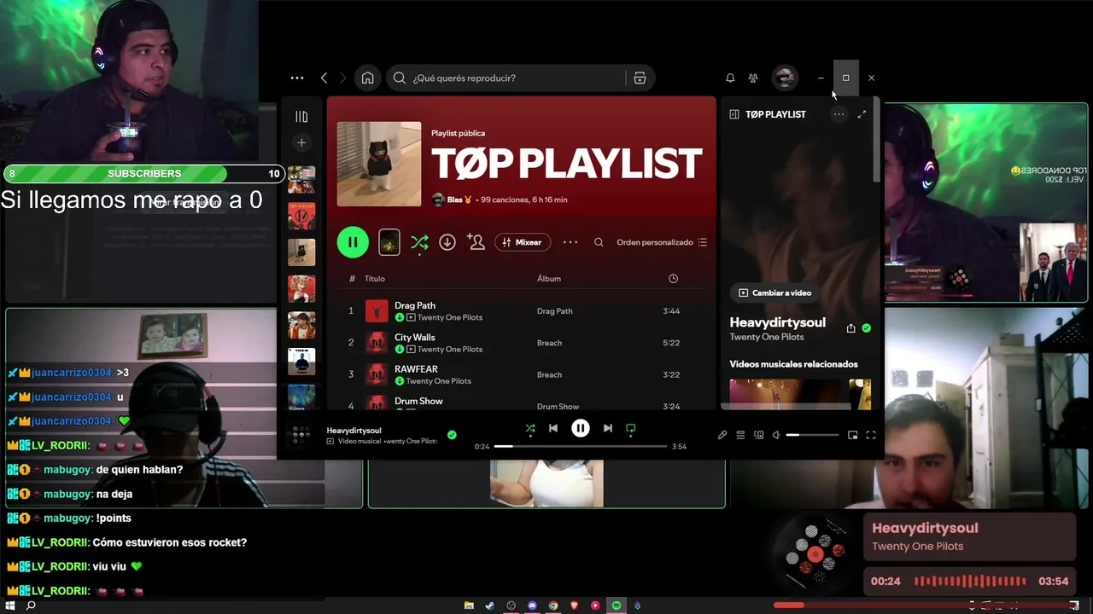
Task: Skip to next track
Action: coord(607,428)
